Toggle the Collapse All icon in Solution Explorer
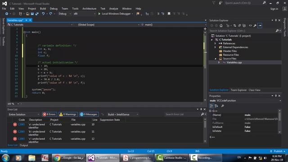 coord(239,26)
